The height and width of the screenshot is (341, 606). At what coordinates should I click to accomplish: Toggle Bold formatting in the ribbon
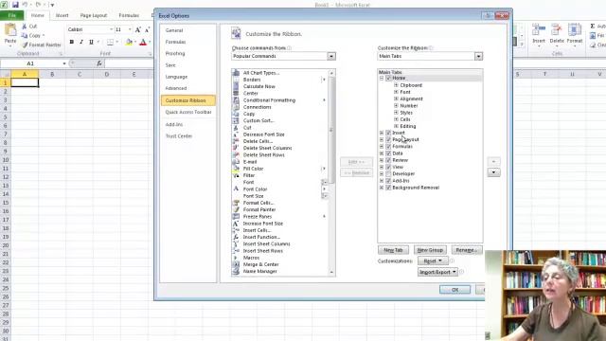[72, 42]
